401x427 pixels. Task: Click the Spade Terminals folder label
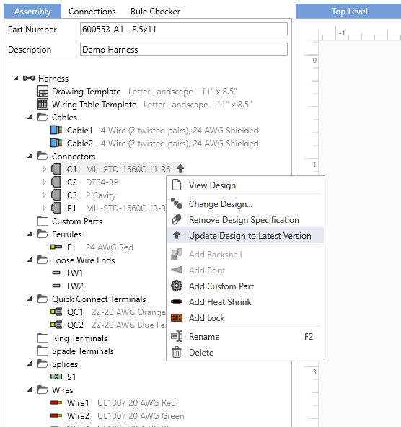83,351
